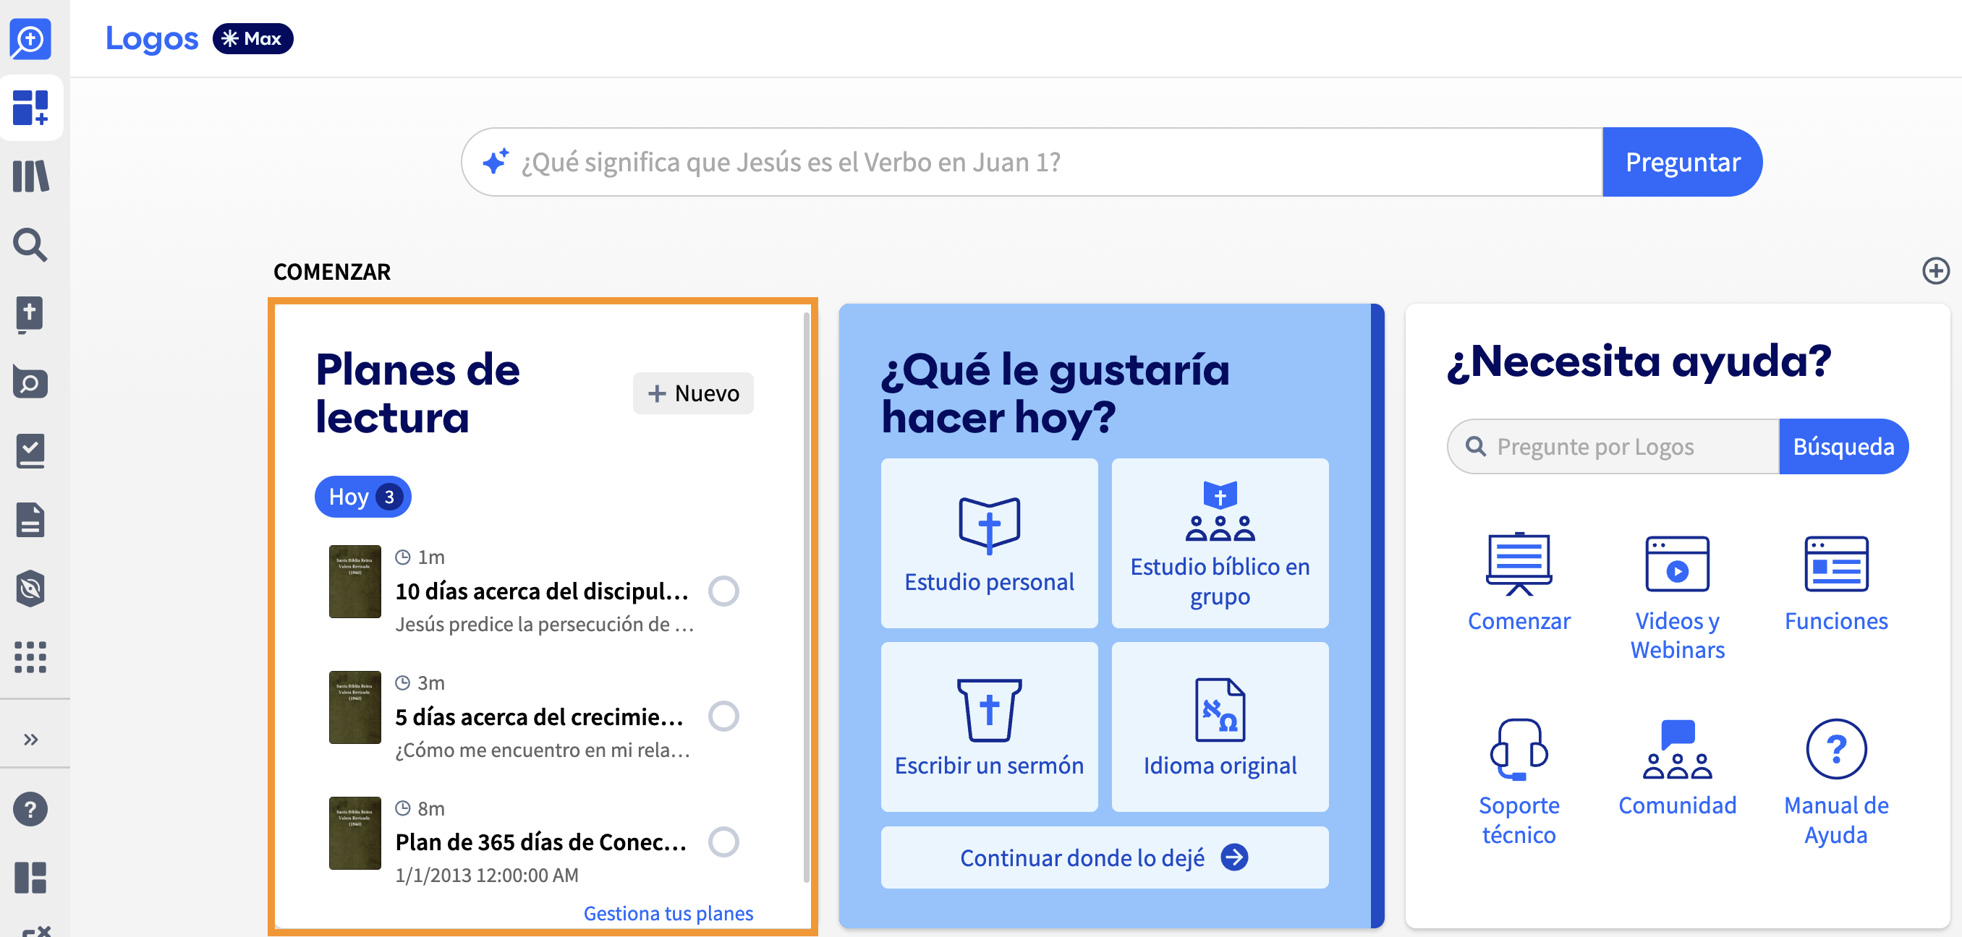Screen dimensions: 1962x937
Task: Open the Library books icon
Action: (x=30, y=176)
